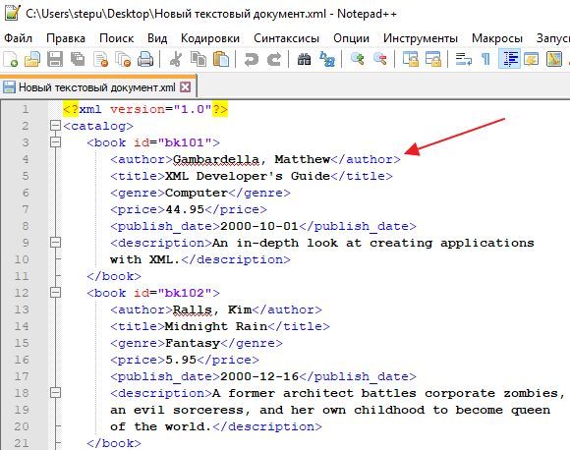Collapse the description fold on line 18
Viewport: 570px width, 450px height.
tap(55, 393)
